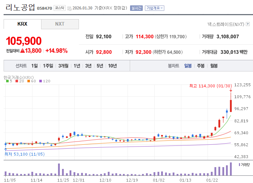Click the 최고 114,300 (01/30) chart label
253x183 pixels.
210,86
